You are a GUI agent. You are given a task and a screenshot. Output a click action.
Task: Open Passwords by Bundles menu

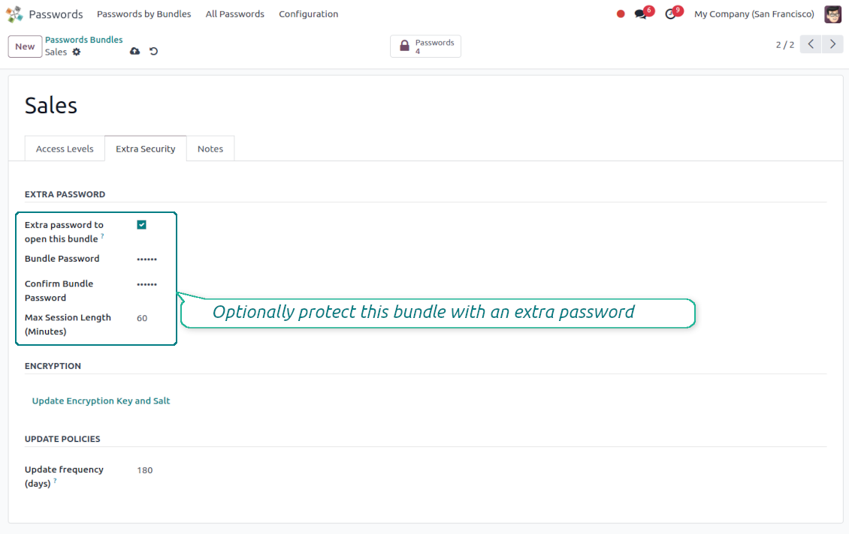click(x=144, y=14)
